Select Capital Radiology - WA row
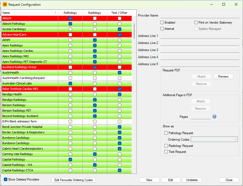This screenshot has height=186, width=243. click(67, 165)
